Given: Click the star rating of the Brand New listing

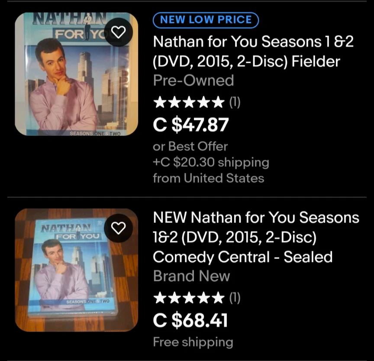Looking at the screenshot, I should (189, 298).
